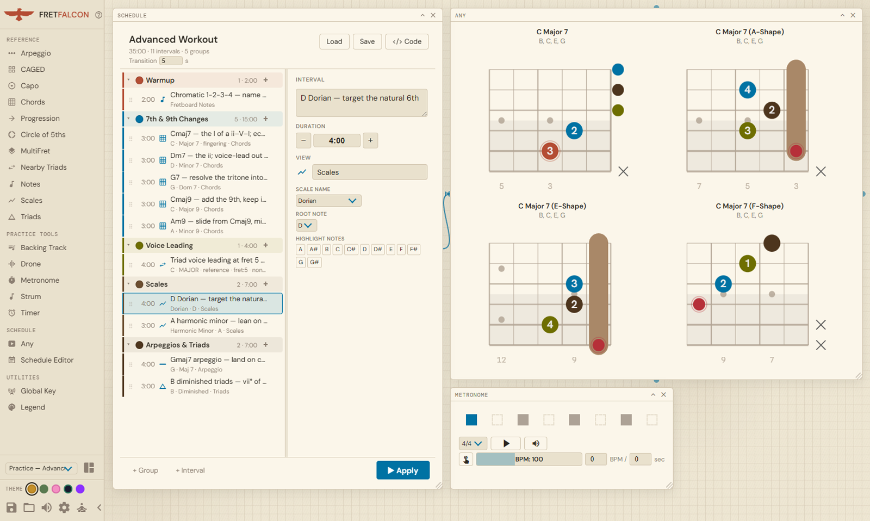Click the Apply button
The height and width of the screenshot is (521, 870).
pos(403,470)
